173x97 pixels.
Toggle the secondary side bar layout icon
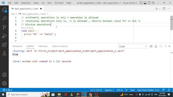tap(149, 3)
